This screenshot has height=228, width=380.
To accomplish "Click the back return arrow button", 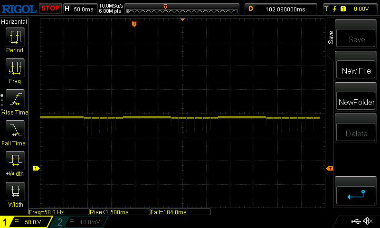I will coord(355,195).
